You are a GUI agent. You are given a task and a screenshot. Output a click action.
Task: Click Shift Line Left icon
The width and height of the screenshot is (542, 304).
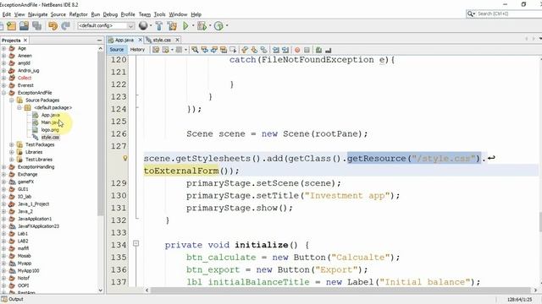click(276, 50)
